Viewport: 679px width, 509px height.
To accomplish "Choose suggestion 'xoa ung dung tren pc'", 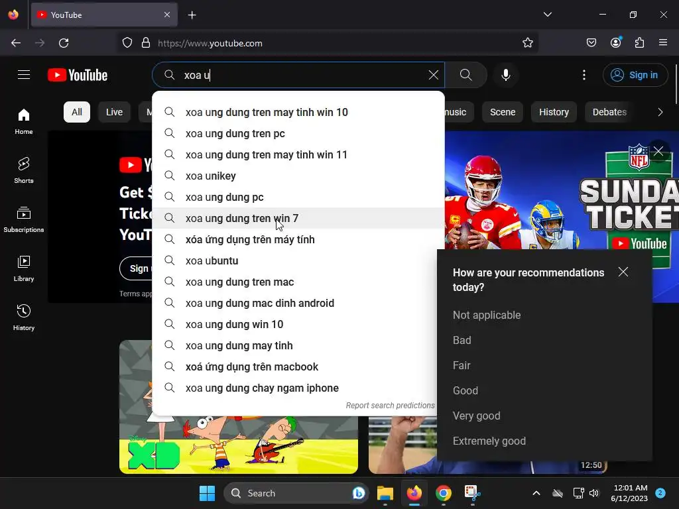I will click(x=298, y=133).
